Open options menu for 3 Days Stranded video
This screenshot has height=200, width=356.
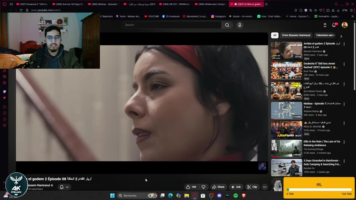tap(344, 161)
